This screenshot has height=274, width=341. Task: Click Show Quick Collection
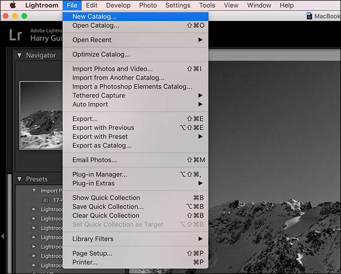(x=106, y=197)
